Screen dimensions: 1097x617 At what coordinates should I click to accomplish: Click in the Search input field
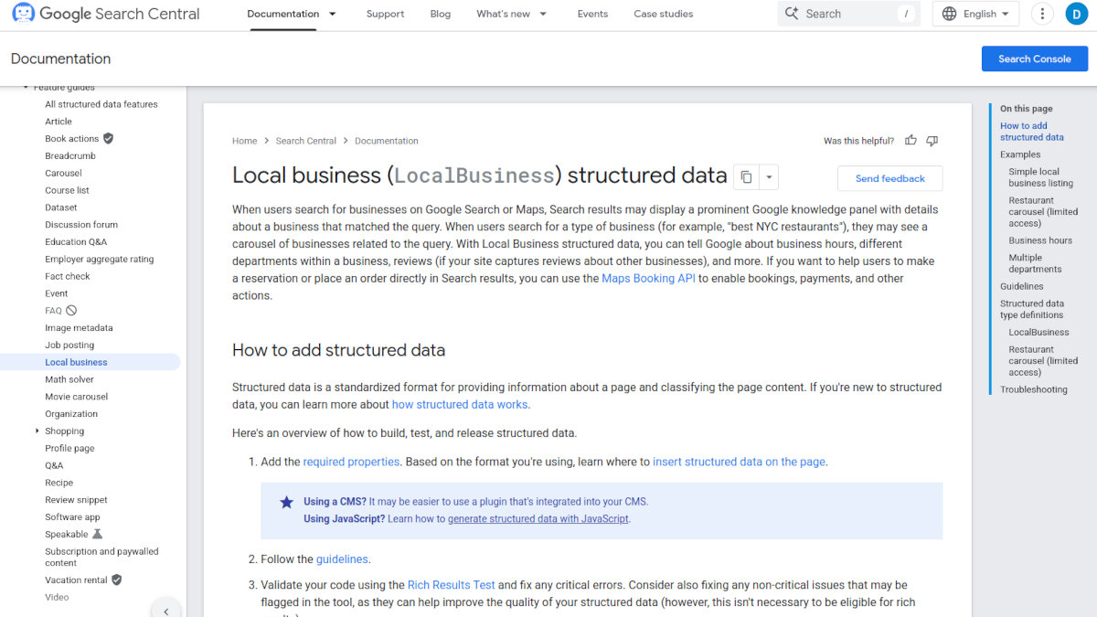[x=849, y=14]
